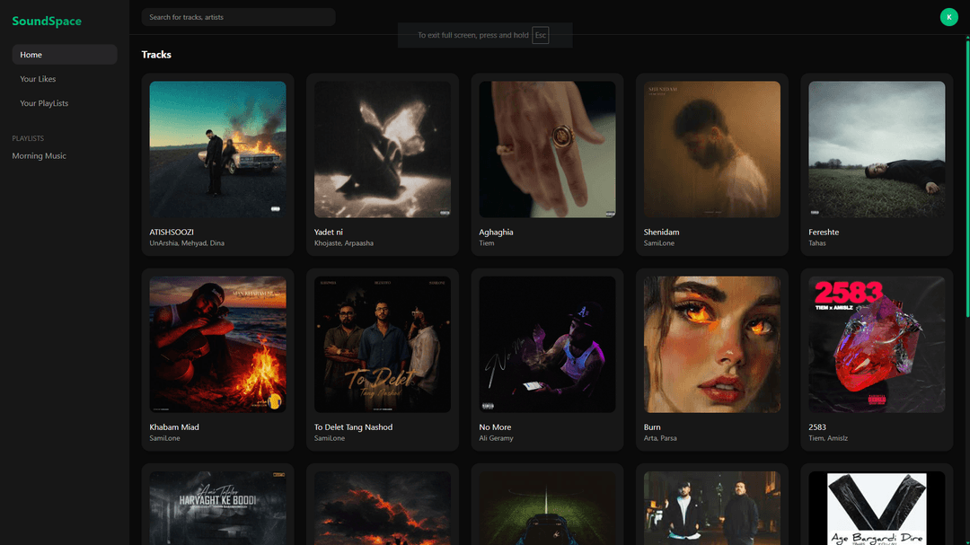Image resolution: width=970 pixels, height=545 pixels.
Task: Click the Aghaghia title text
Action: pyautogui.click(x=496, y=232)
